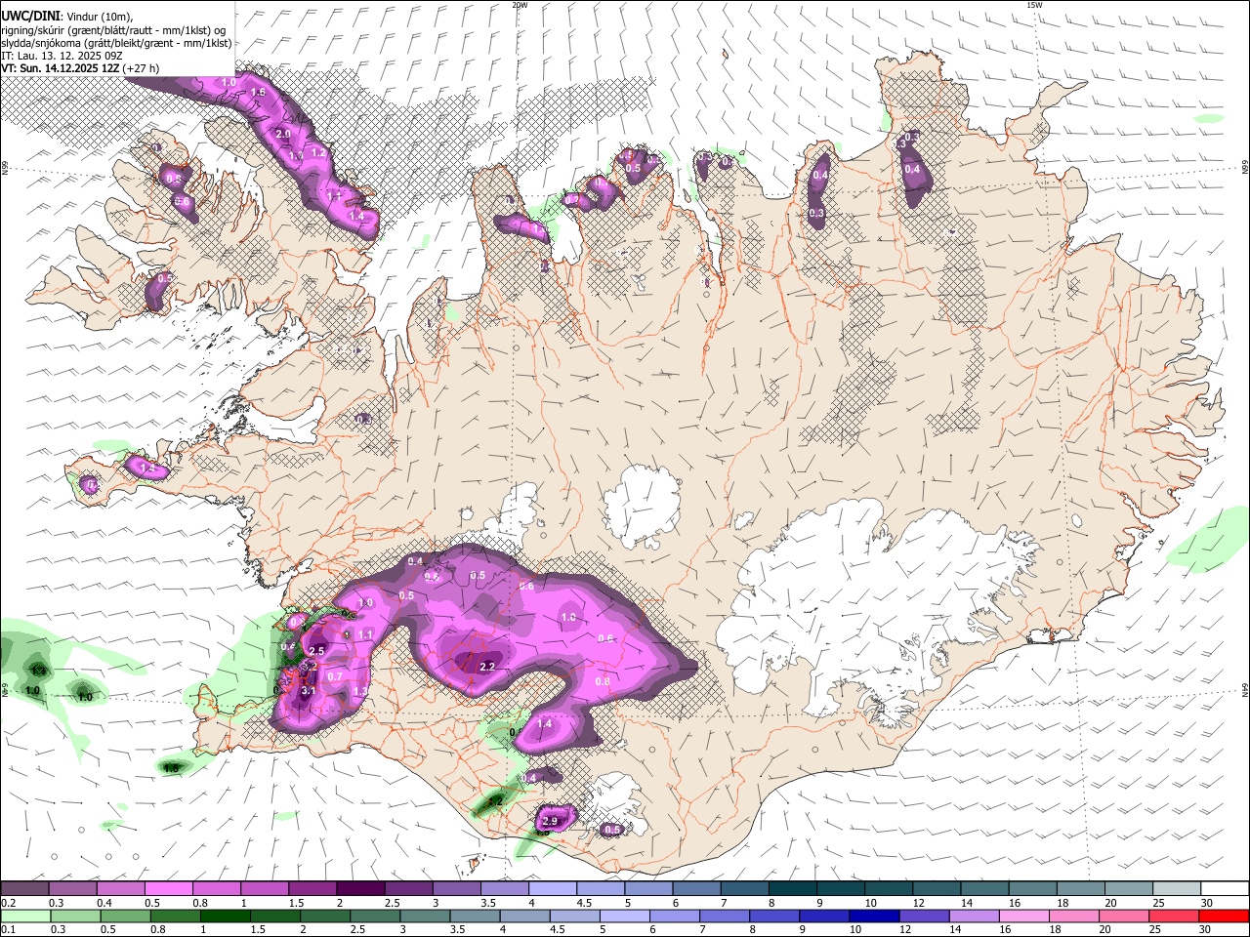
Task: Pick upper-row legend swatch starting at 1.5
Action: click(312, 889)
